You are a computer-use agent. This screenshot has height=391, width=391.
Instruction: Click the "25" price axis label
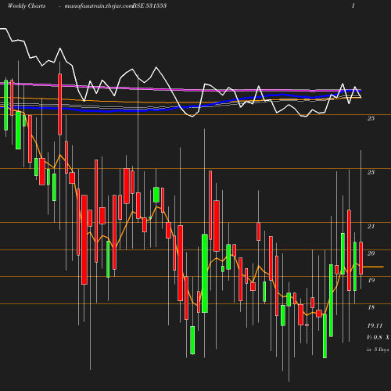coord(371,118)
